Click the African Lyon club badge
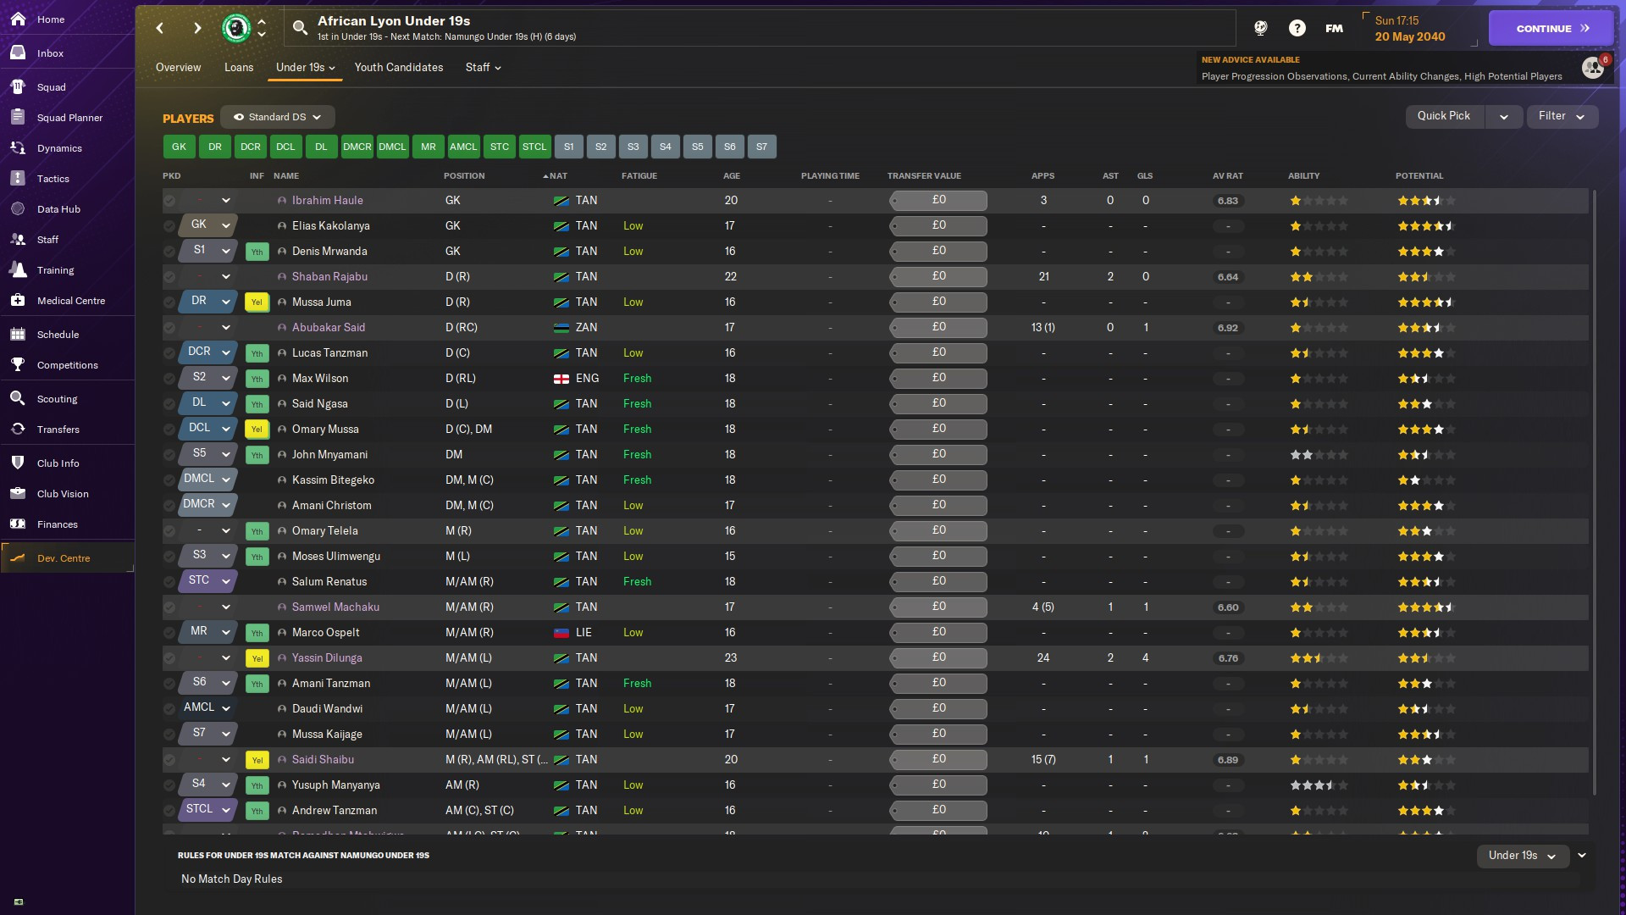Screen dimensions: 1626x915 (235, 28)
